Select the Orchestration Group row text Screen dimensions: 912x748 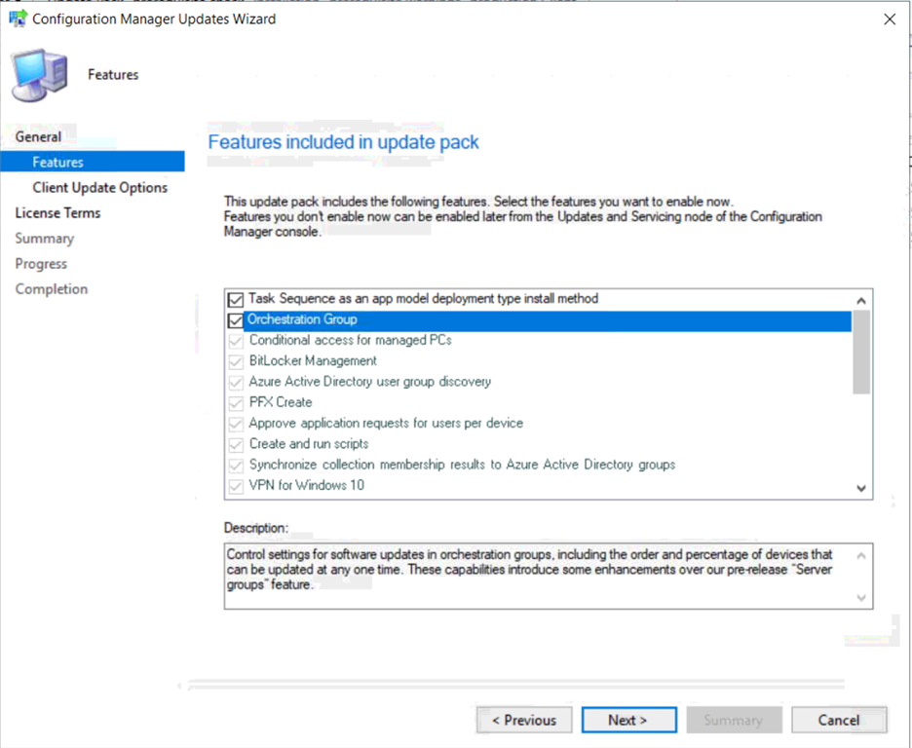(302, 319)
